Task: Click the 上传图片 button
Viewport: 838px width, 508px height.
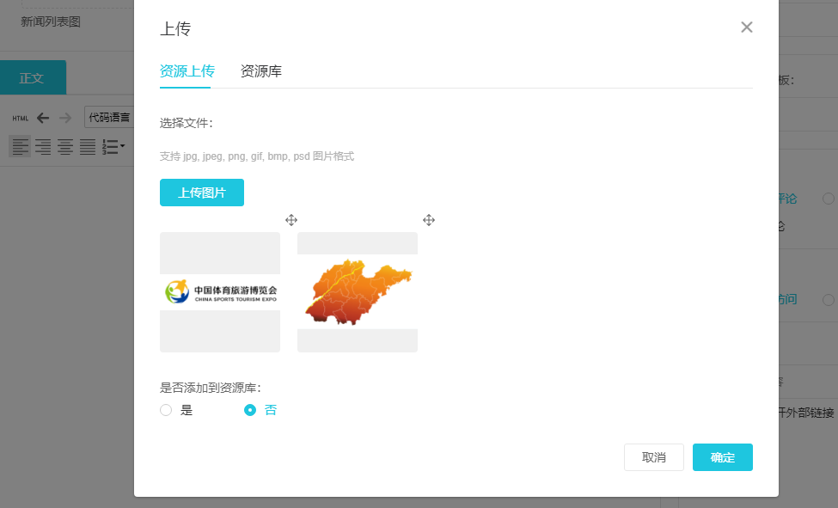Action: click(x=202, y=193)
